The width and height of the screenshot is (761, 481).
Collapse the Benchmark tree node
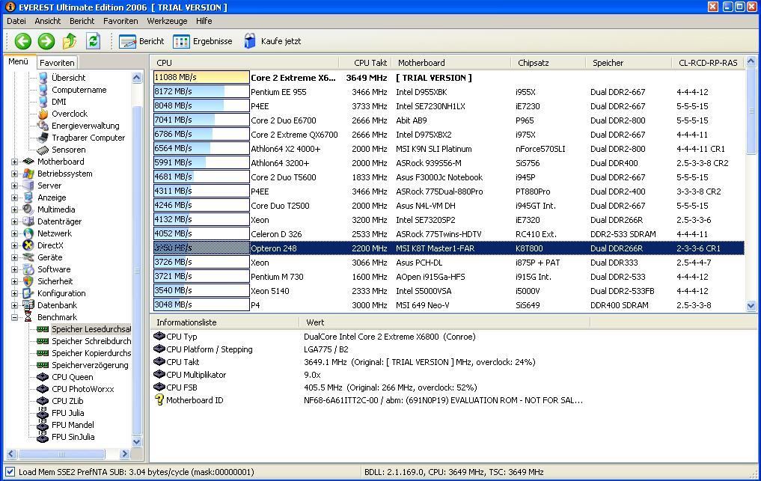point(14,317)
